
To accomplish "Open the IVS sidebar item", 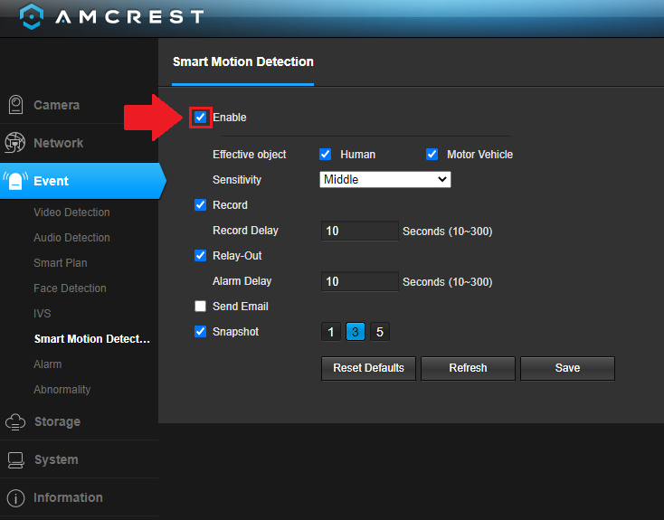I will click(x=42, y=314).
